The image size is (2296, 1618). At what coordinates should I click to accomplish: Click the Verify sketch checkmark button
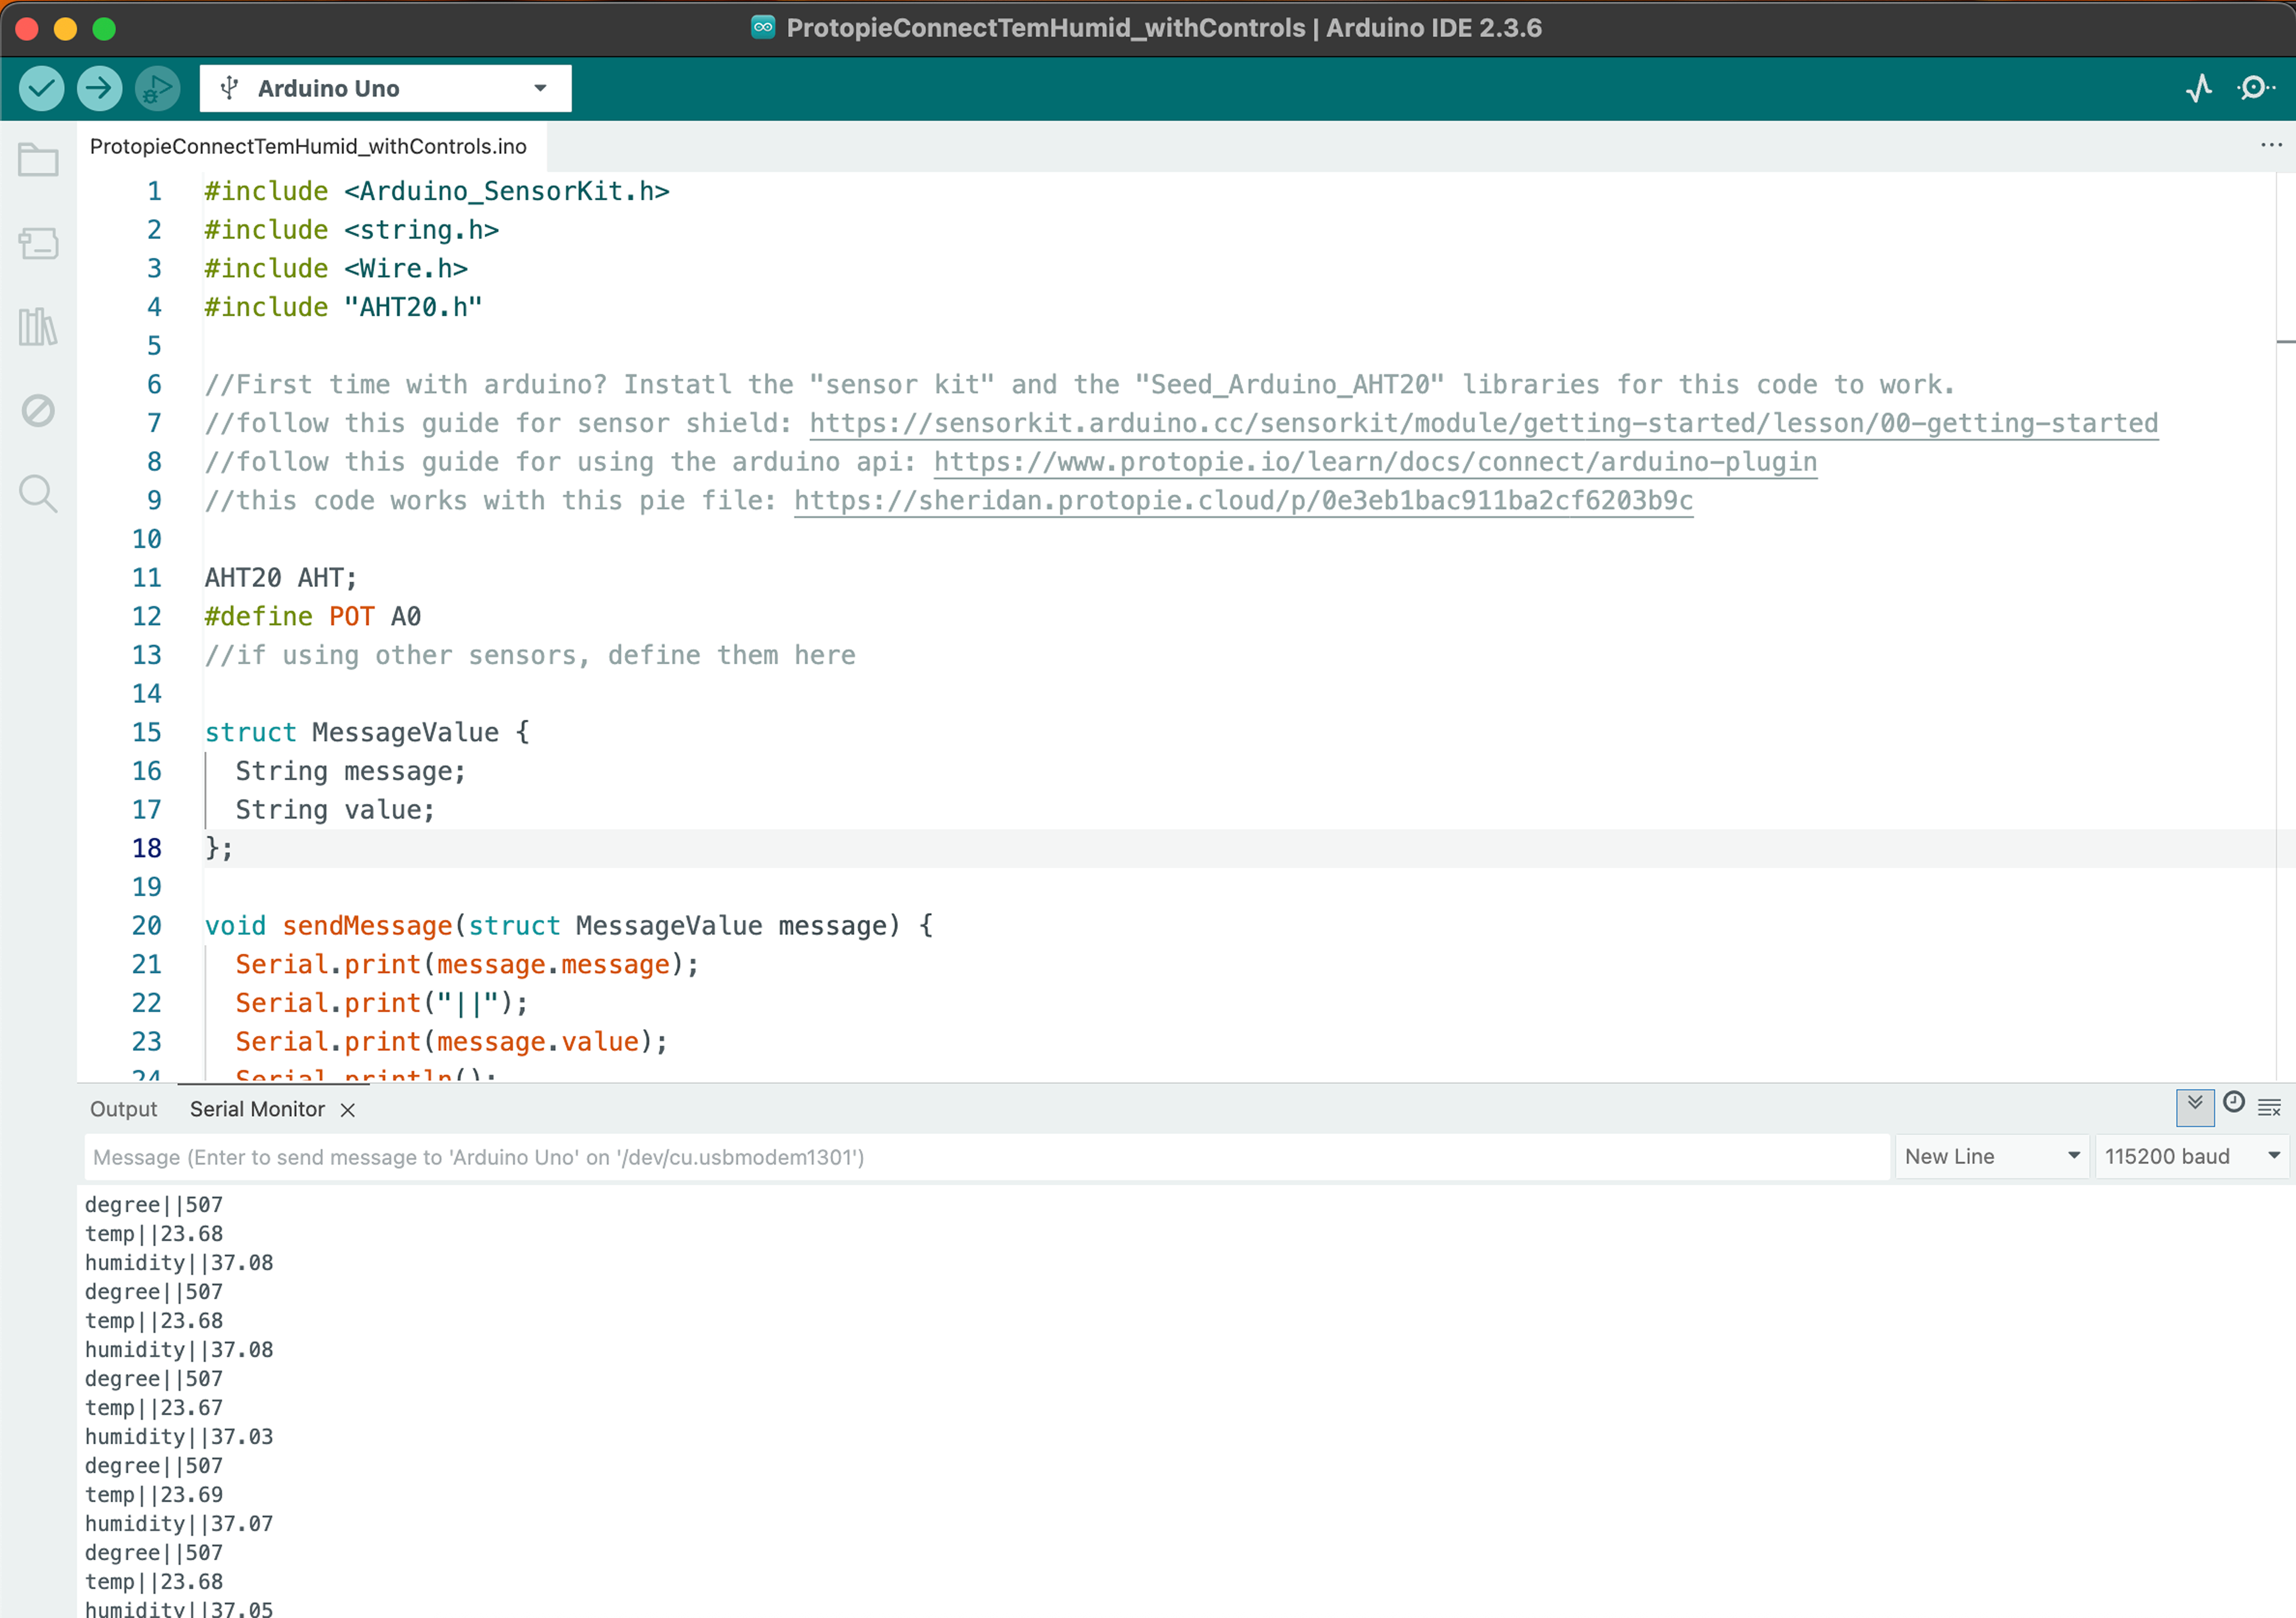pyautogui.click(x=41, y=89)
